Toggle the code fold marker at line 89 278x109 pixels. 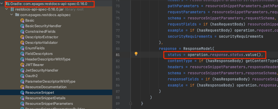[131, 103]
